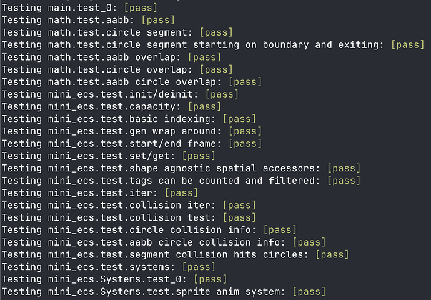The image size is (431, 300).
Task: Select the mini_ecs.test.capacity line
Action: click(111, 106)
